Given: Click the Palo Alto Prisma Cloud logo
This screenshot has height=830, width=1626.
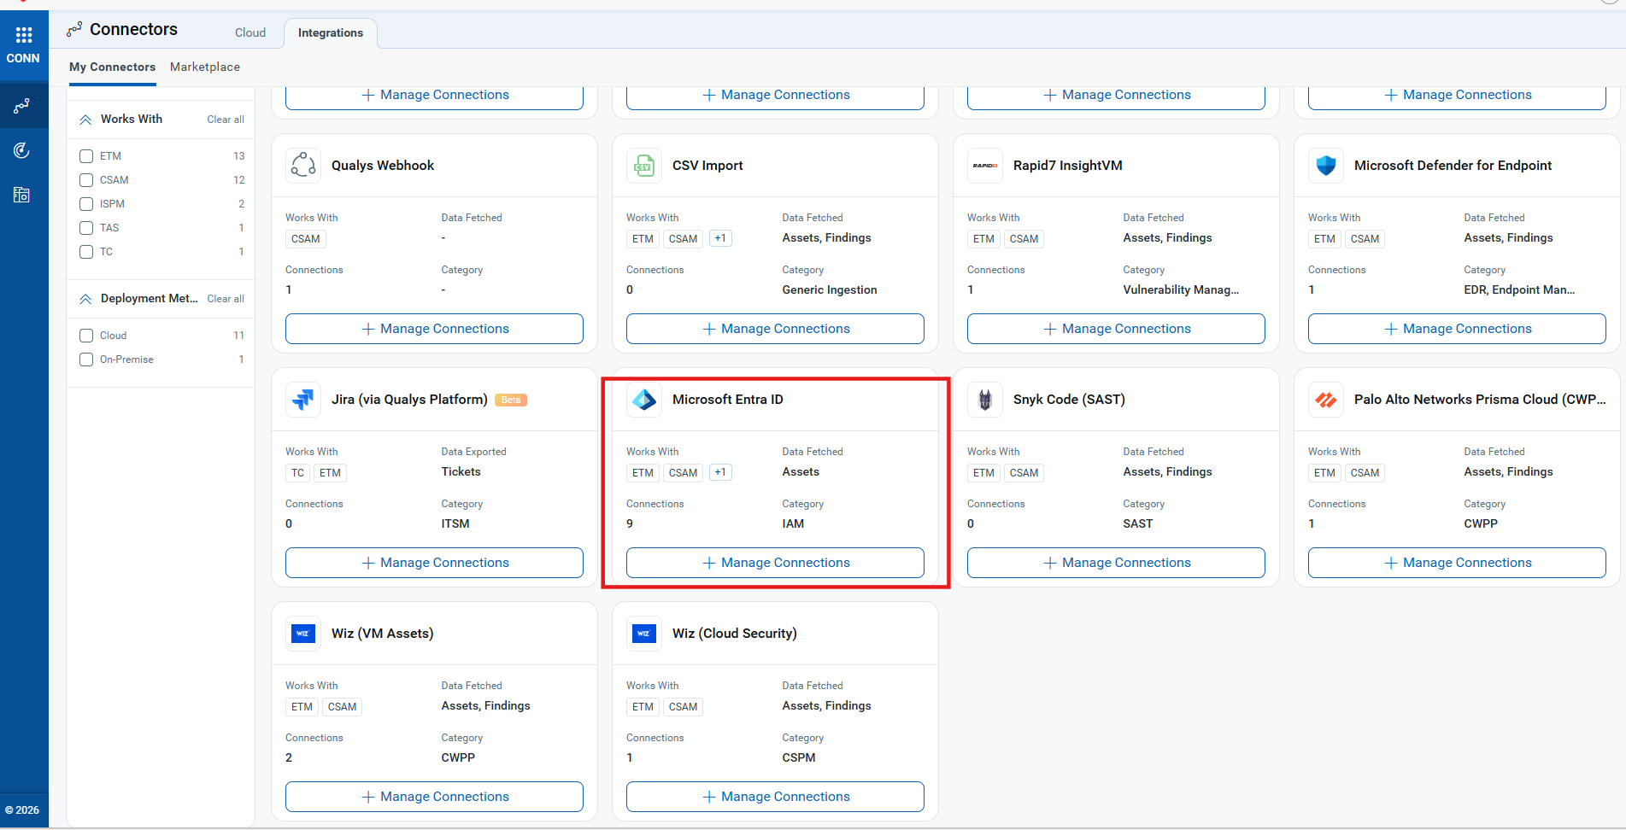Looking at the screenshot, I should [1325, 400].
